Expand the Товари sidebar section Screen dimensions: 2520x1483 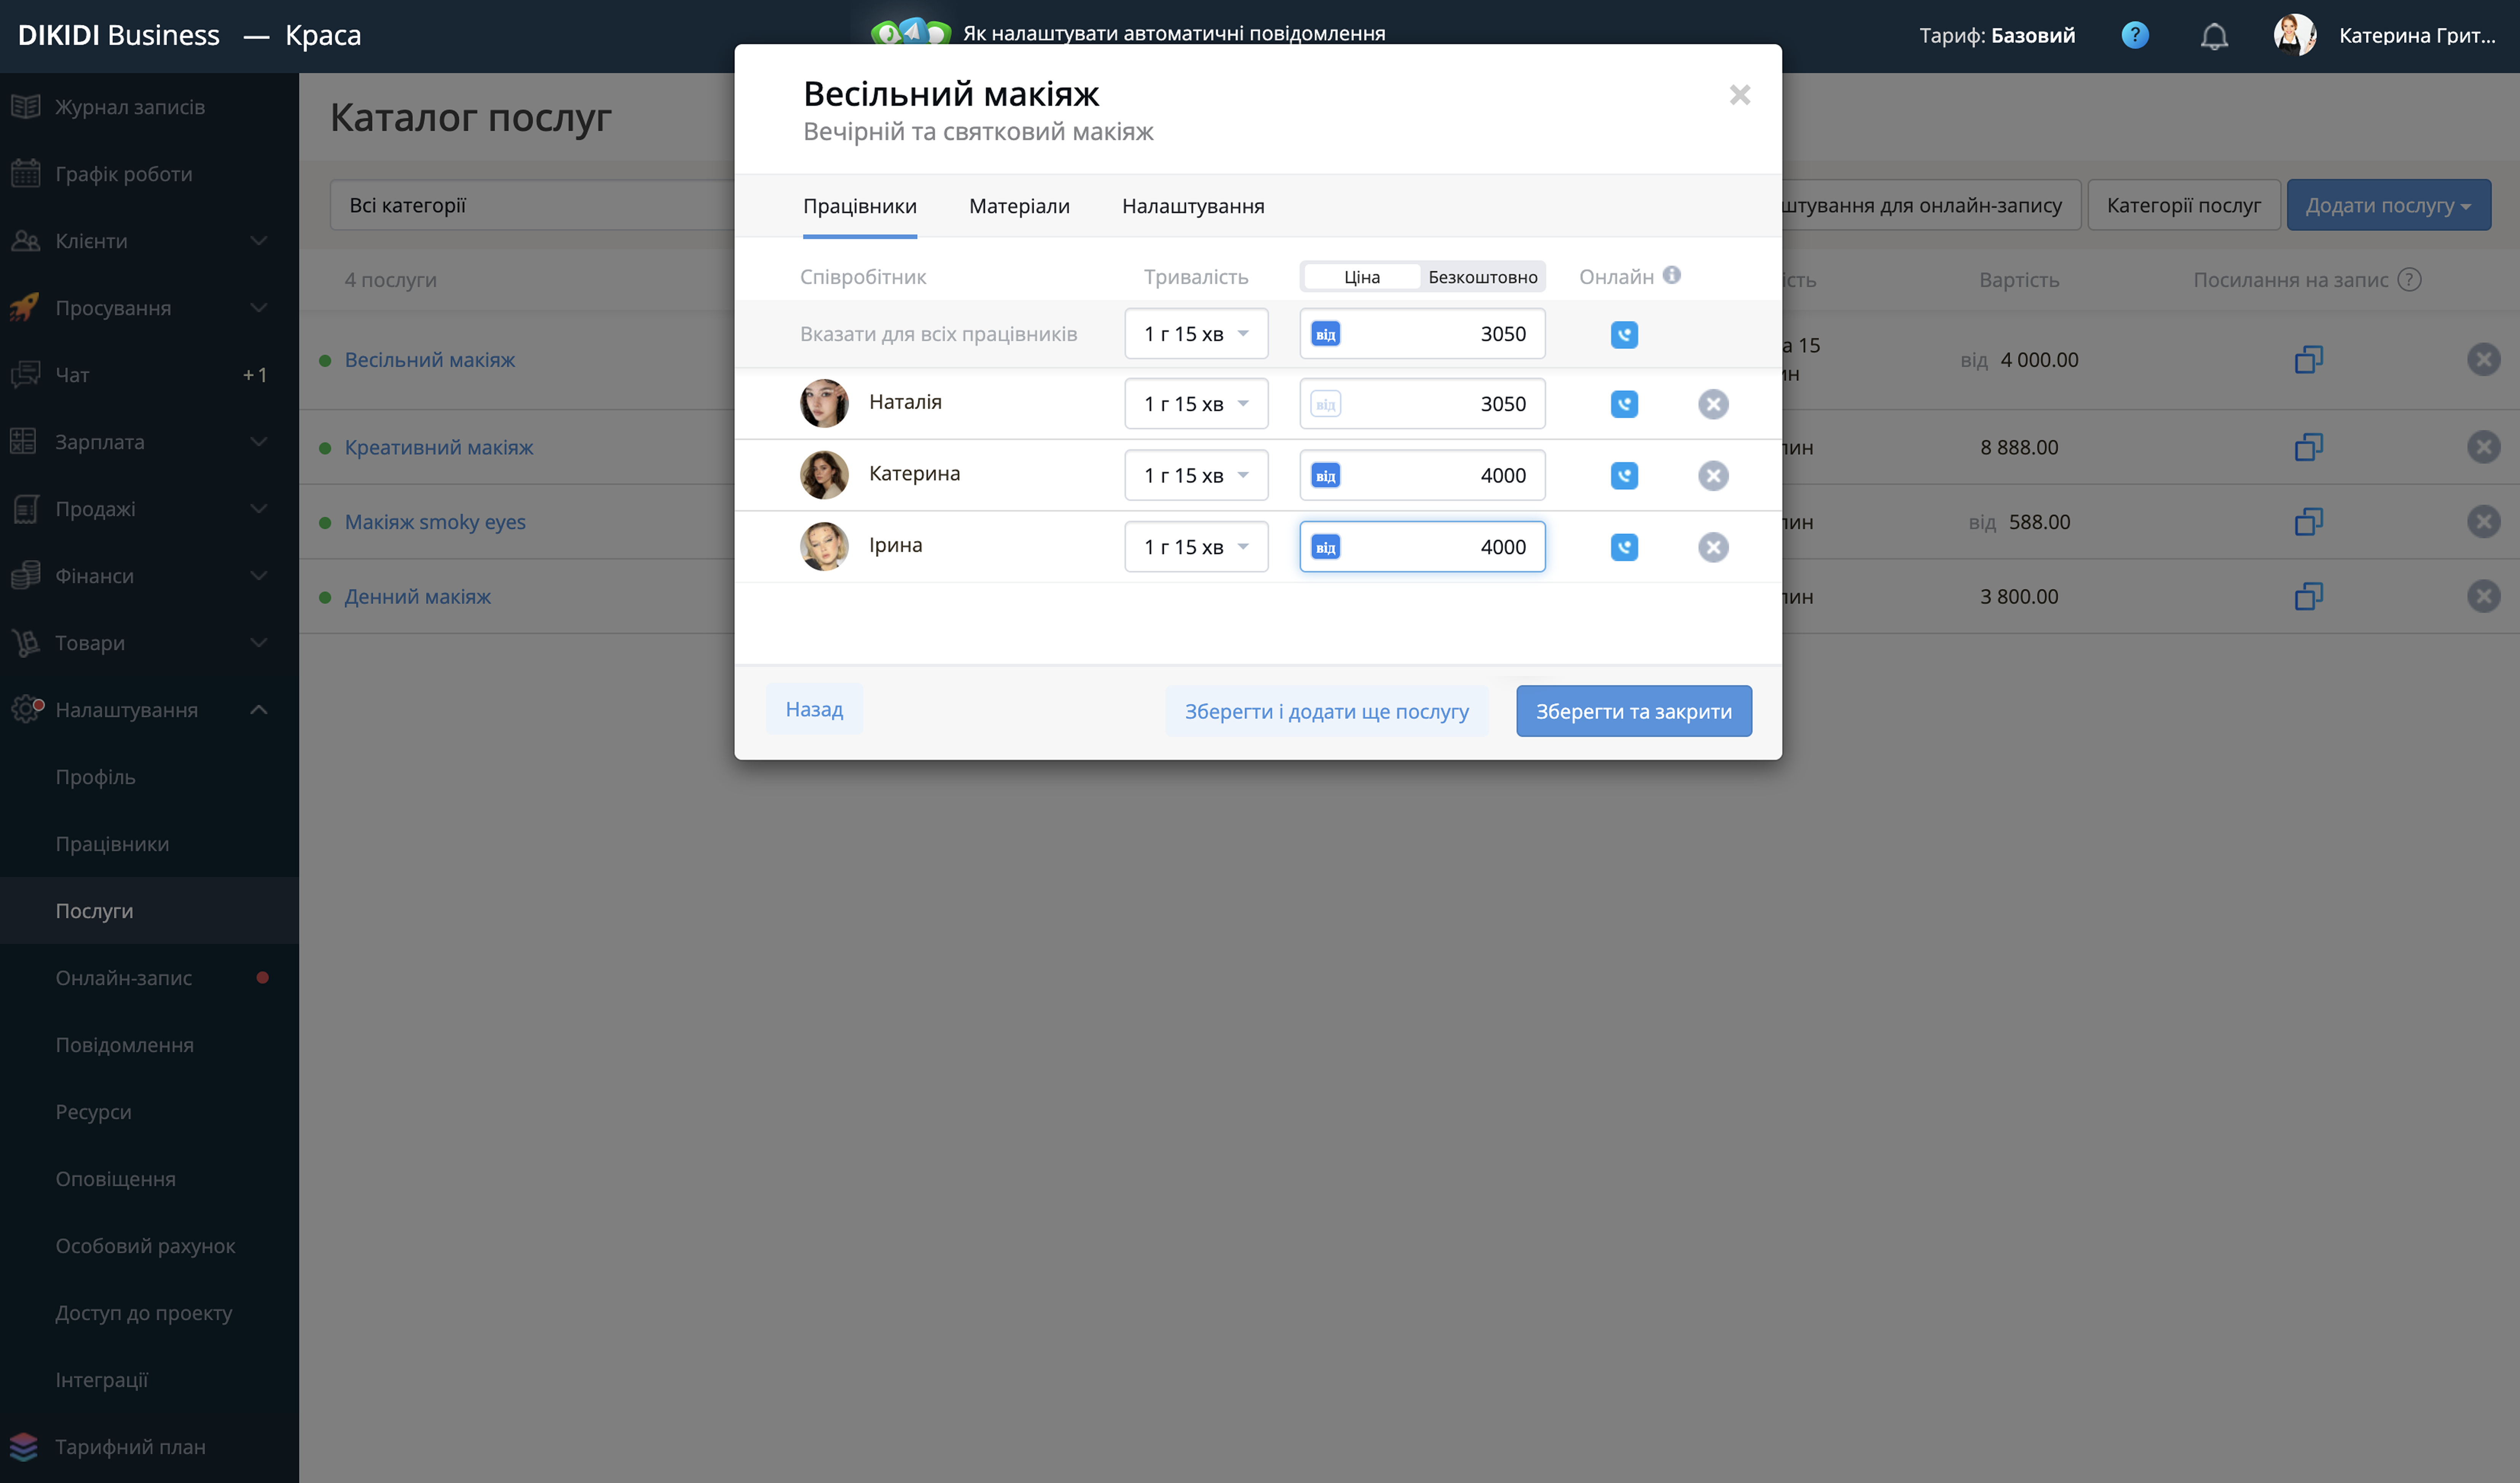tap(149, 643)
